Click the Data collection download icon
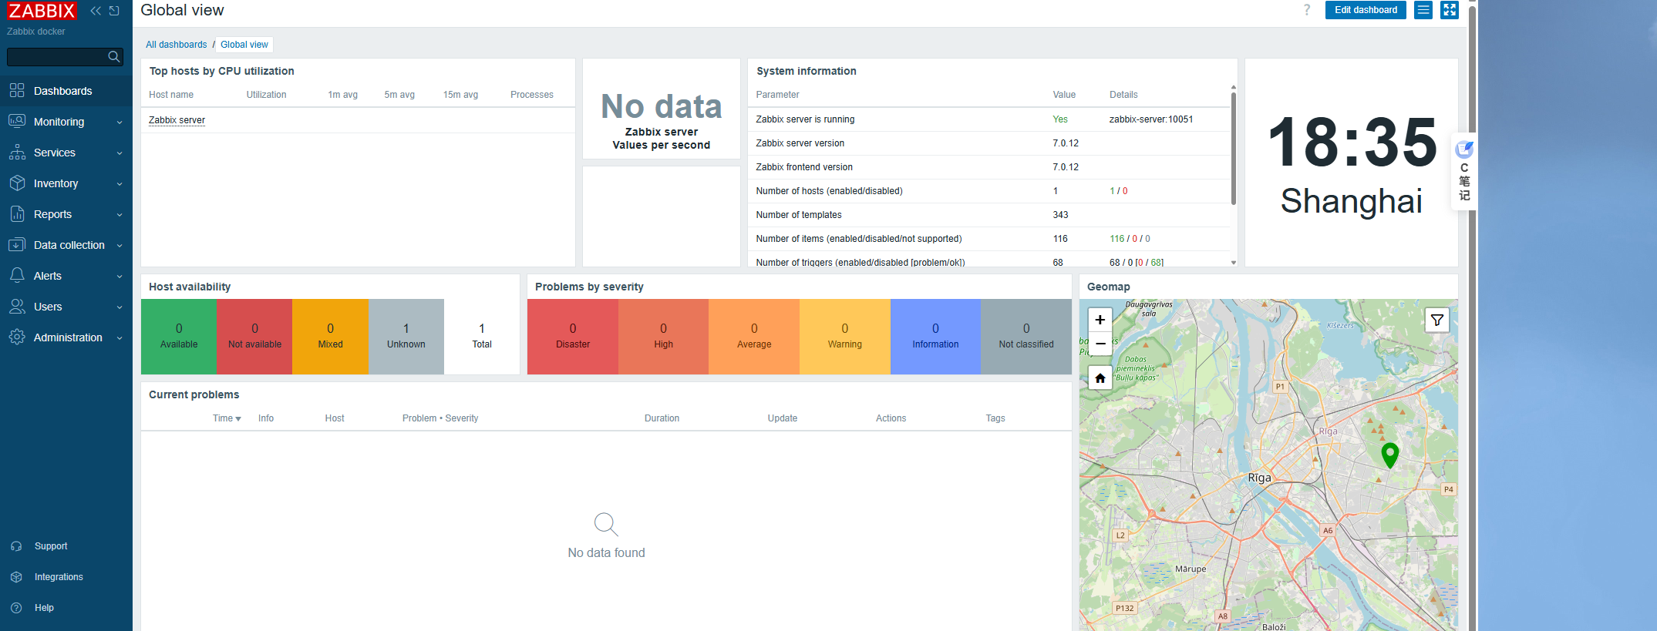 pos(17,244)
